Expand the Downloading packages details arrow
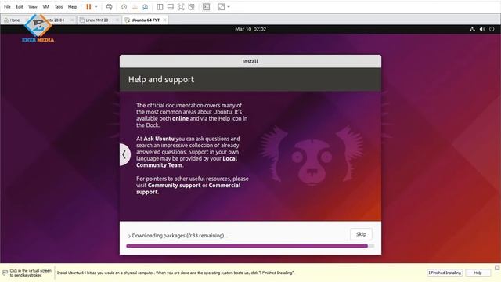501x282 pixels. point(129,236)
